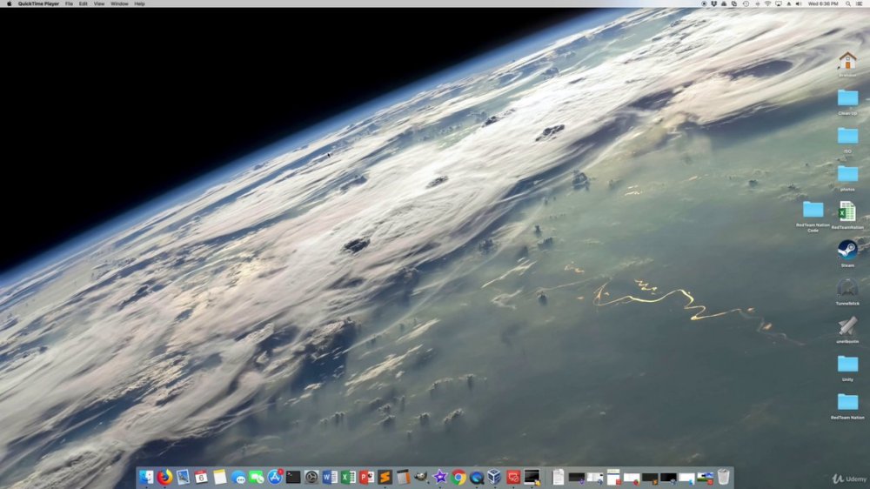Open Sublime Text in the dock
Image resolution: width=870 pixels, height=489 pixels.
(385, 477)
